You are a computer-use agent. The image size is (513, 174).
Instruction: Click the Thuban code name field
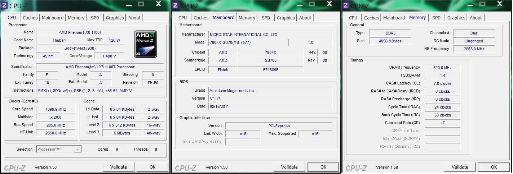pos(59,40)
